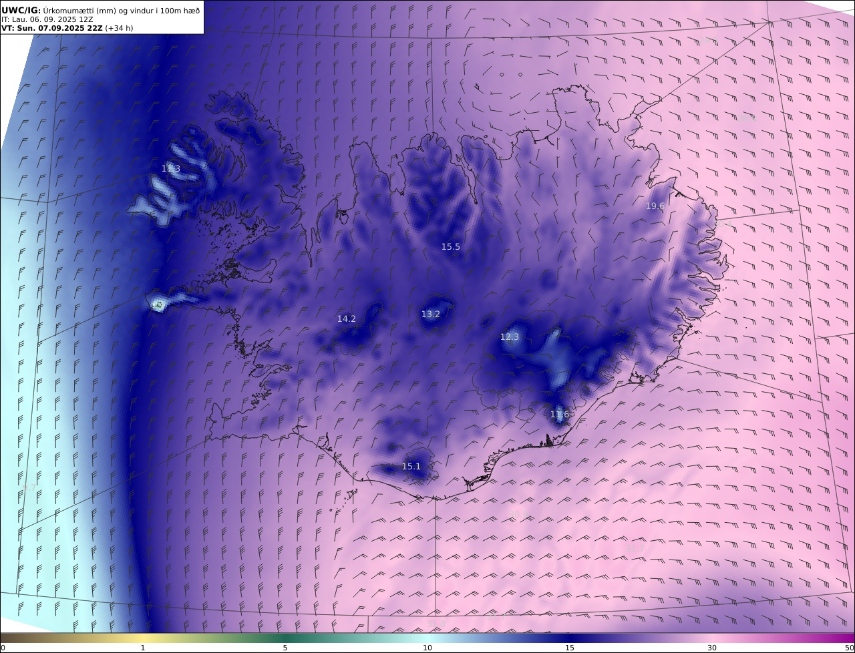
Task: Click the valid time line 'VT: Sun. 07.09.2025 22Z'
Action: click(x=52, y=29)
